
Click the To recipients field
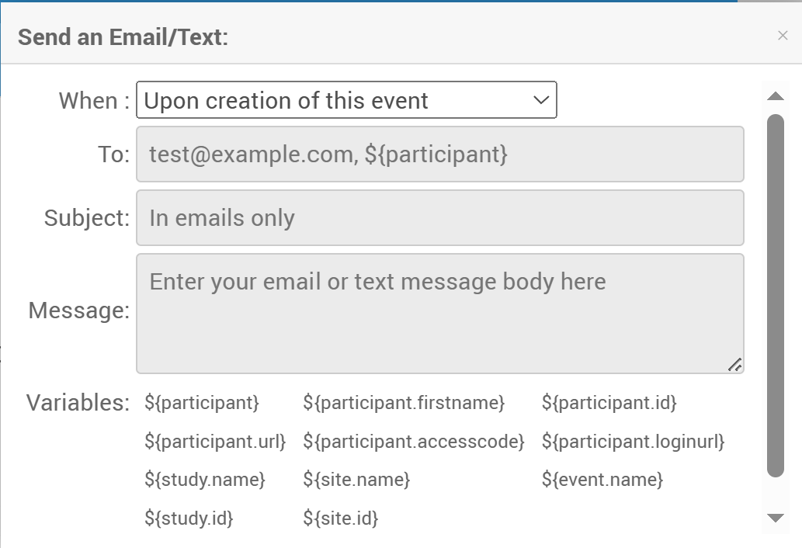pos(439,154)
